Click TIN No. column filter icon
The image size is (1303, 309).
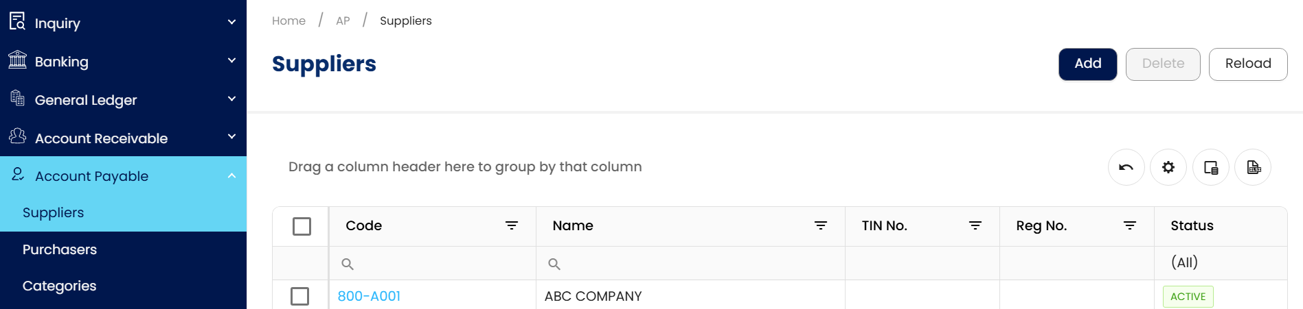click(x=975, y=225)
